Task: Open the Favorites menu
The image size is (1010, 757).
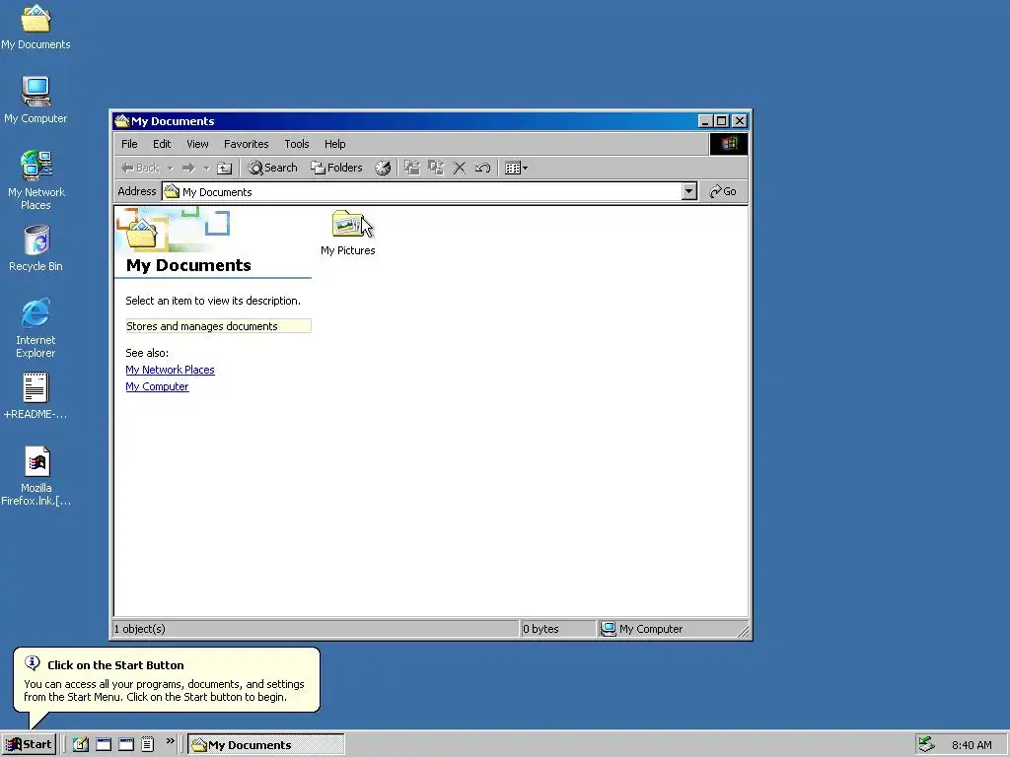Action: point(246,144)
